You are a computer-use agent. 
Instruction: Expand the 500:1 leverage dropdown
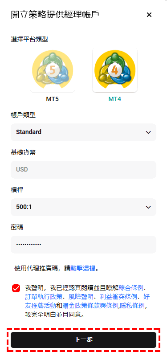[84, 207]
